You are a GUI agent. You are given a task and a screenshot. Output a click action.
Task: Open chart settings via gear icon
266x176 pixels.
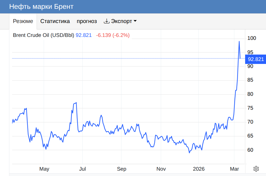(x=256, y=169)
